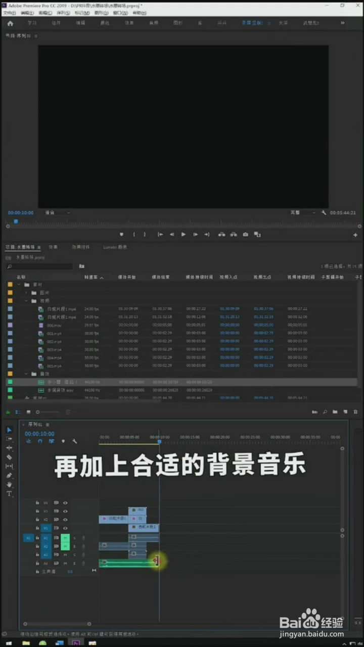Toggle lock on track A4
Image resolution: width=364 pixels, height=647 pixels.
37,563
